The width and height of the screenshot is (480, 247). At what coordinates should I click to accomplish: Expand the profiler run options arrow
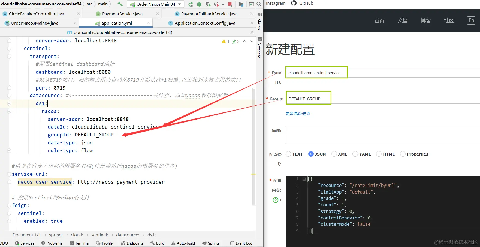coord(223,4)
